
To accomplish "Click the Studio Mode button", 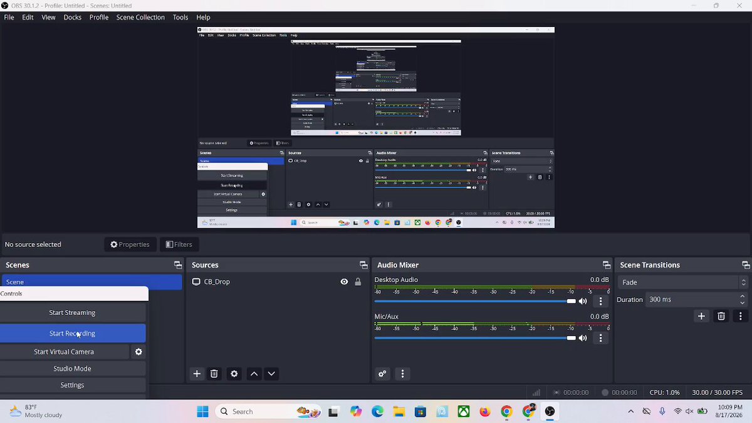I will (72, 368).
